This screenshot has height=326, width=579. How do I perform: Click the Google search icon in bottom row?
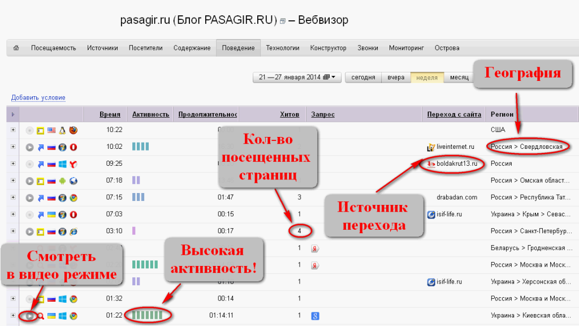(315, 316)
